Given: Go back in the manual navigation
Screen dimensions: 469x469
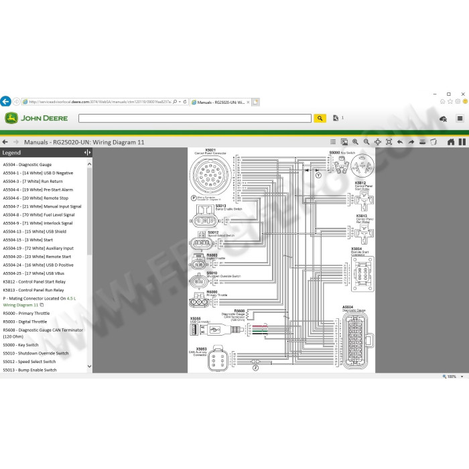Looking at the screenshot, I should [x=5, y=142].
